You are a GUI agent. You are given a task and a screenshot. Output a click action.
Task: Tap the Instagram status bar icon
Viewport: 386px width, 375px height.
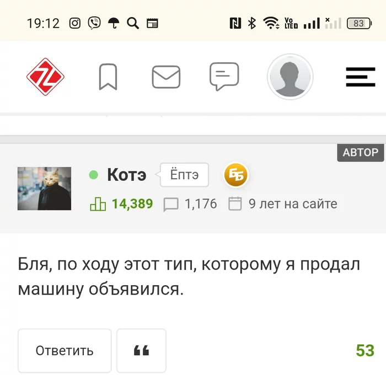74,23
